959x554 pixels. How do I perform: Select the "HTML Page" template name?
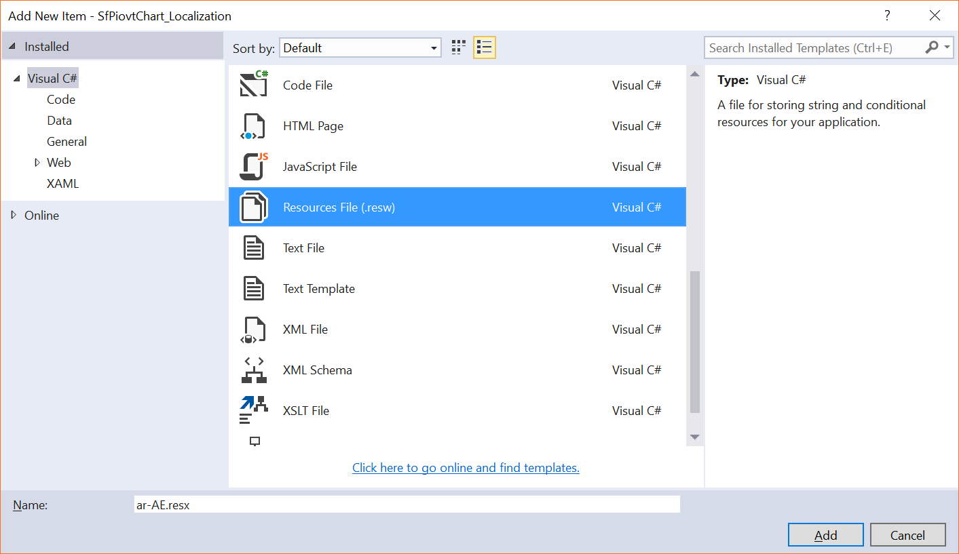click(313, 125)
